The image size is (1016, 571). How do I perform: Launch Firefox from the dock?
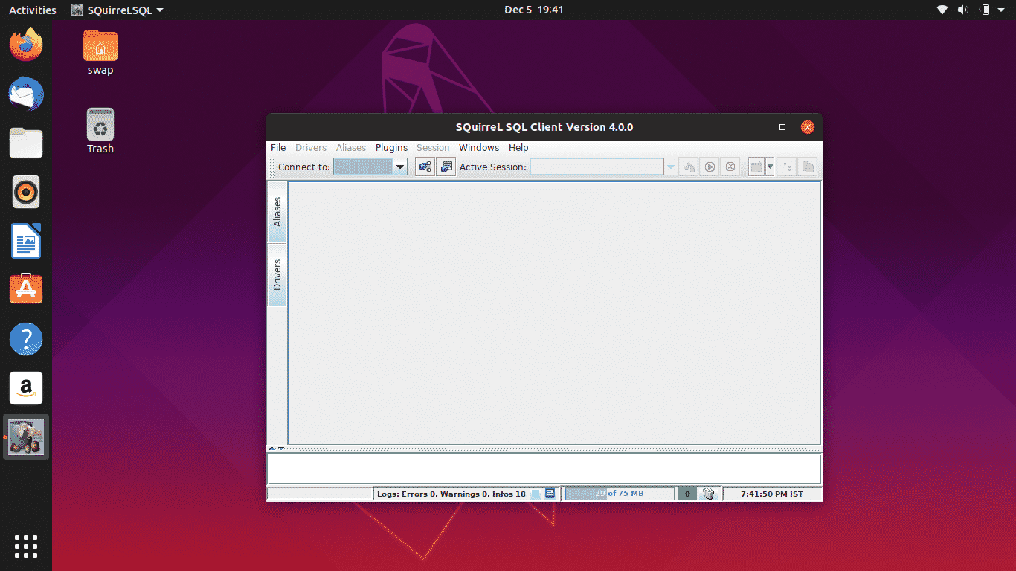click(25, 44)
